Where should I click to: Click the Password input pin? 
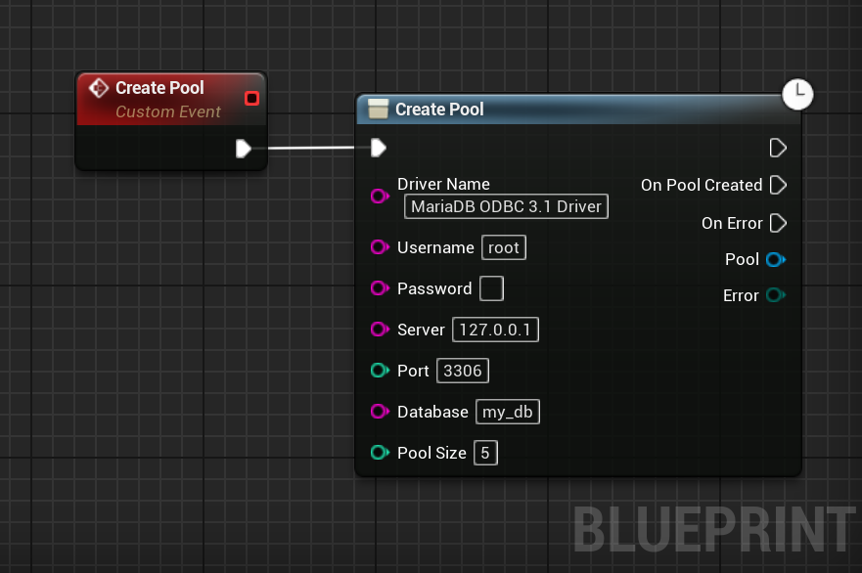(x=380, y=287)
